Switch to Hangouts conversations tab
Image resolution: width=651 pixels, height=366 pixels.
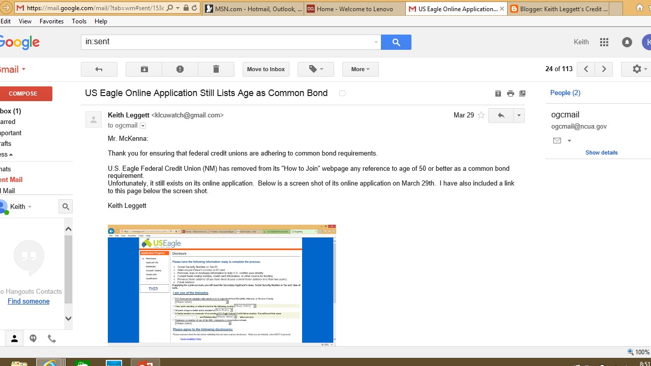33,339
